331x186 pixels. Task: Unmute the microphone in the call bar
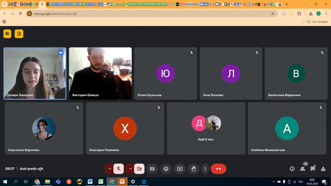pos(118,169)
